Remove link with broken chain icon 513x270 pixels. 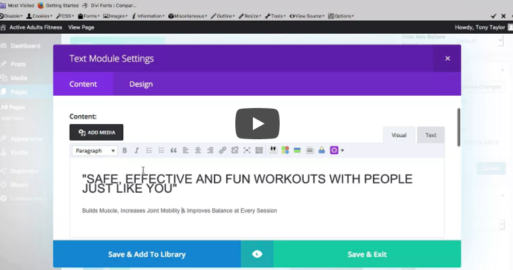tap(235, 150)
